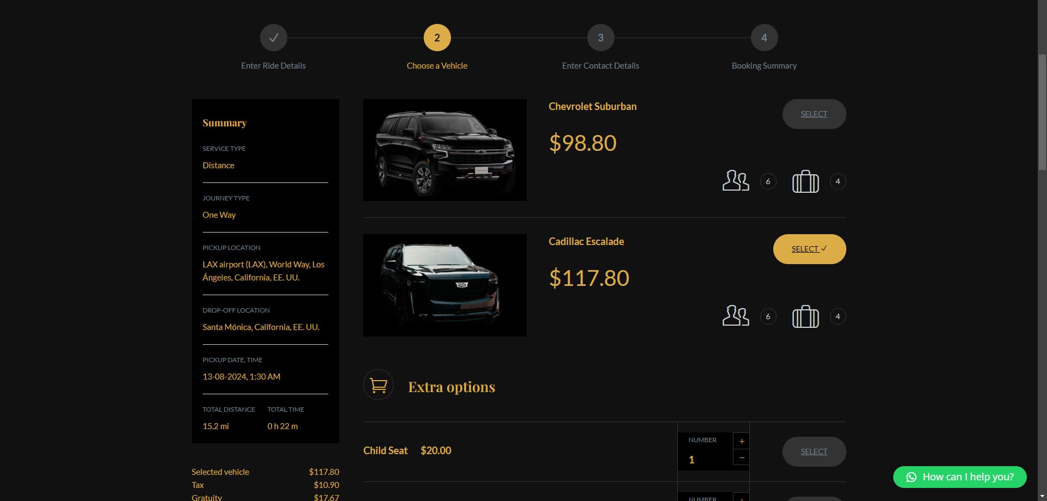This screenshot has width=1047, height=501.
Task: Click the Selected vehicle cost label
Action: (220, 472)
